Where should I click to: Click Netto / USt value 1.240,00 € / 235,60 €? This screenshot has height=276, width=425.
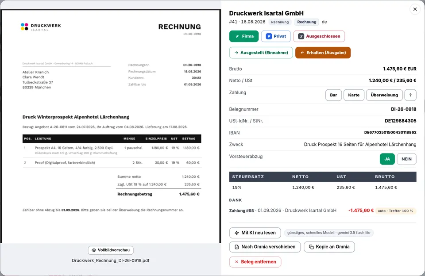tap(392, 80)
